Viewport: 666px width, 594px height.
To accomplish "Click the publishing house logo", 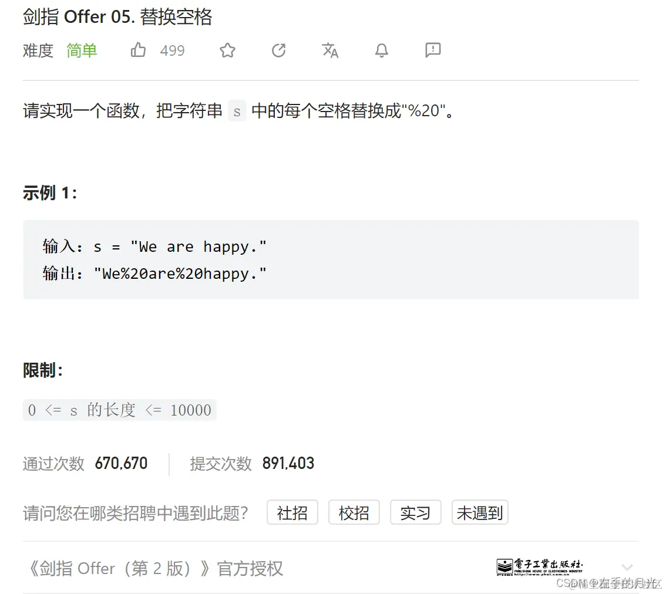I will click(x=539, y=567).
